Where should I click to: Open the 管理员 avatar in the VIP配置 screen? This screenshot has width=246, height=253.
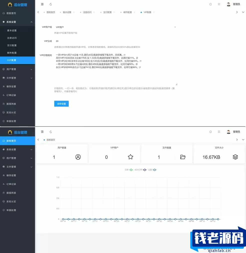coord(229,4)
